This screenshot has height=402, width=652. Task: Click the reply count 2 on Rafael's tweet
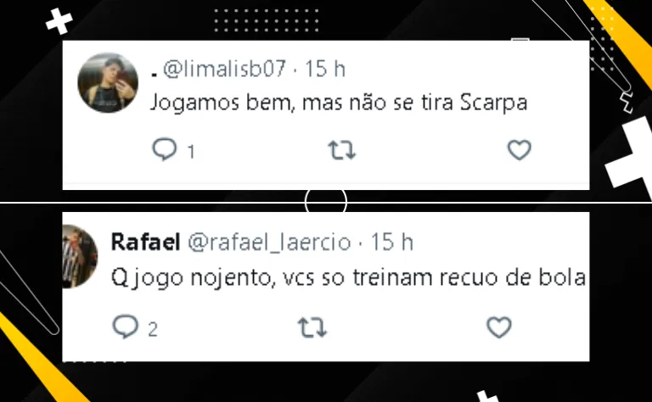tap(153, 330)
